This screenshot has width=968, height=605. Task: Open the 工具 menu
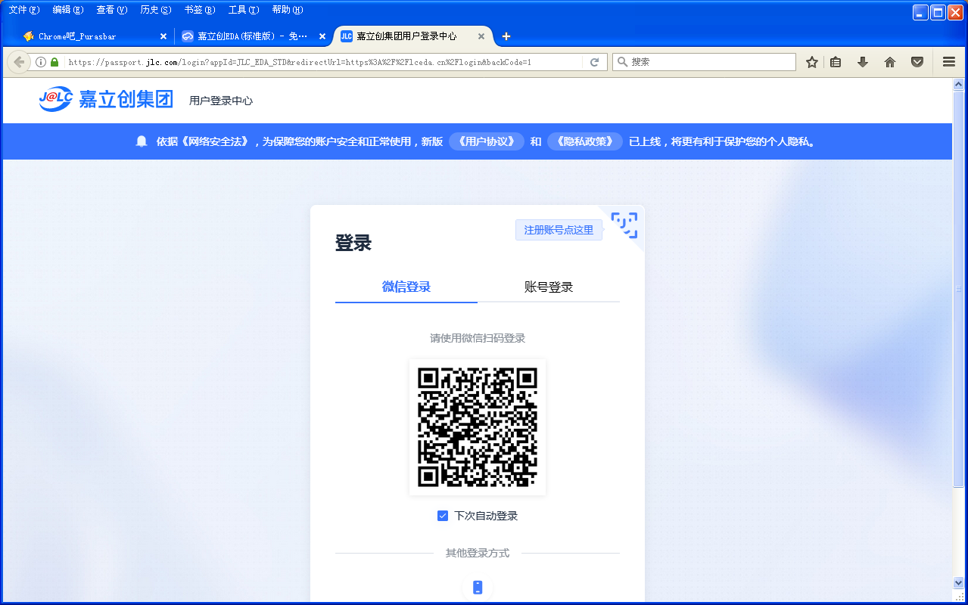[x=243, y=10]
